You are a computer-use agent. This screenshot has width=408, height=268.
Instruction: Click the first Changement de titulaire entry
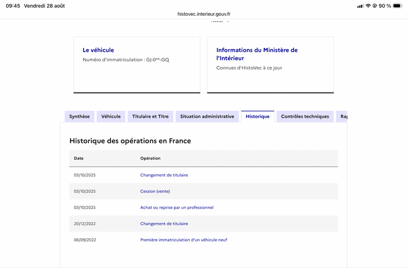[164, 175]
